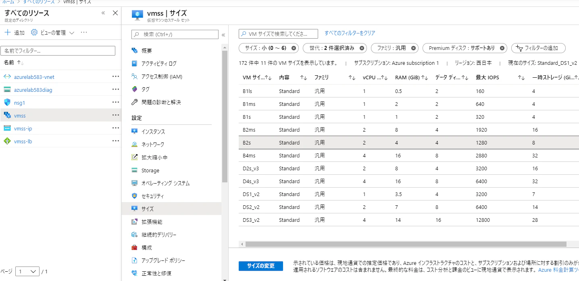Viewport: 579px width, 281px height.
Task: Open the page number dropdown
Action: [27, 271]
